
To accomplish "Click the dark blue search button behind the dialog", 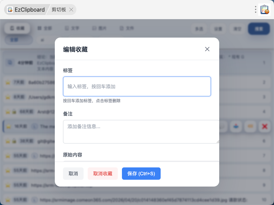I will [259, 29].
